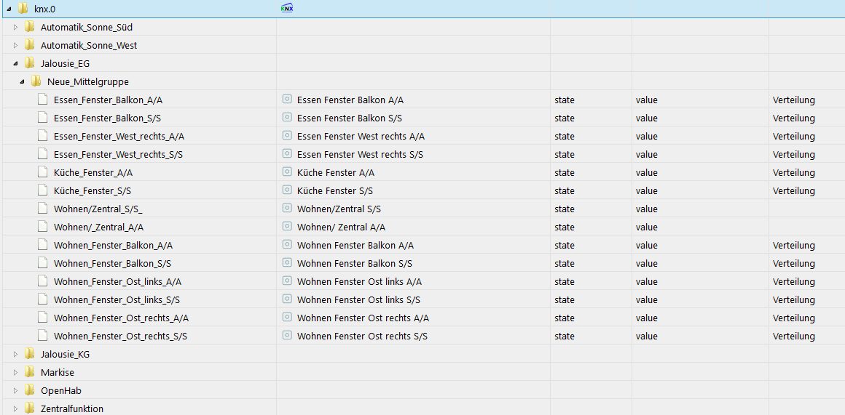Select the Wohnen_Fenster_Ost_links_A/A object

tap(117, 282)
